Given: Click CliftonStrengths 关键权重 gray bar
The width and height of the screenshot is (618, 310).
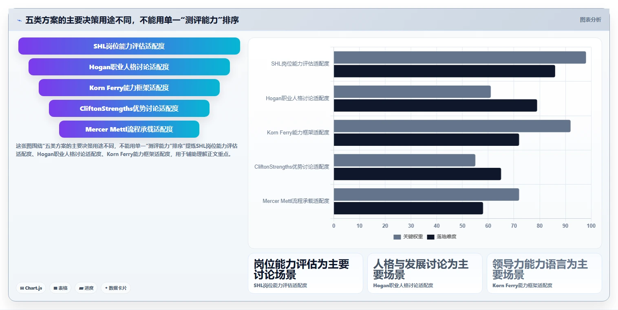Looking at the screenshot, I should pyautogui.click(x=404, y=160).
